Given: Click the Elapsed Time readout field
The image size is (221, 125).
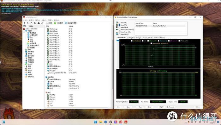Looking at the screenshot, I should click(x=183, y=102).
